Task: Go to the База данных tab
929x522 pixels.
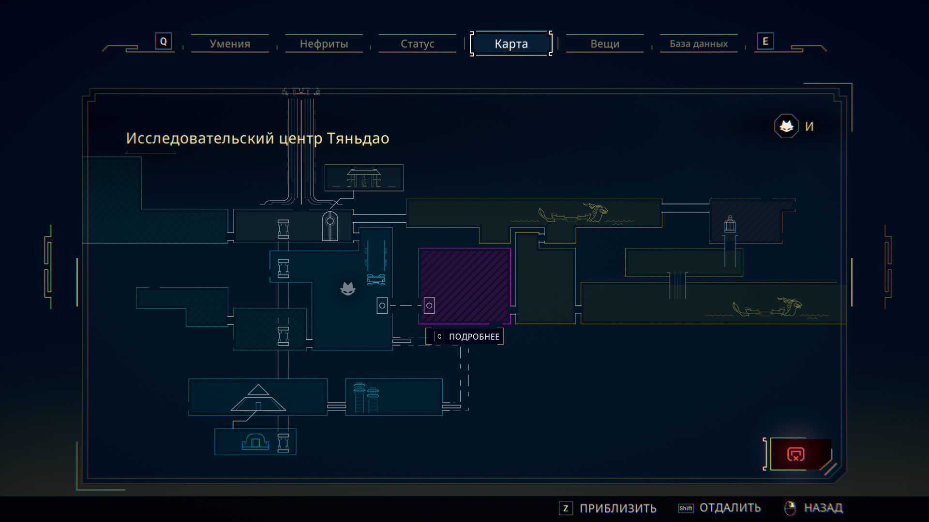Action: click(x=698, y=43)
